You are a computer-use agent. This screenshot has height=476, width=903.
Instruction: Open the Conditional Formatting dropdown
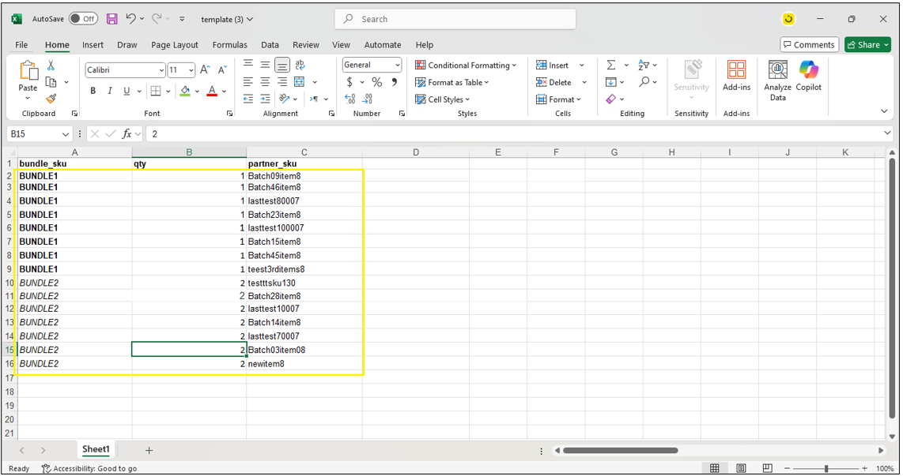[466, 66]
